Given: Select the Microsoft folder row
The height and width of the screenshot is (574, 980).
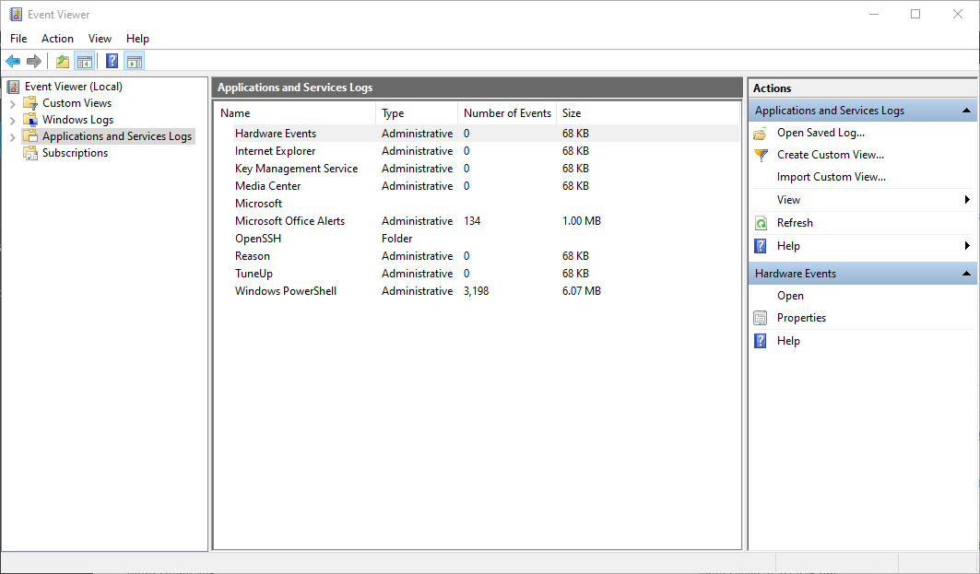Looking at the screenshot, I should (x=478, y=204).
